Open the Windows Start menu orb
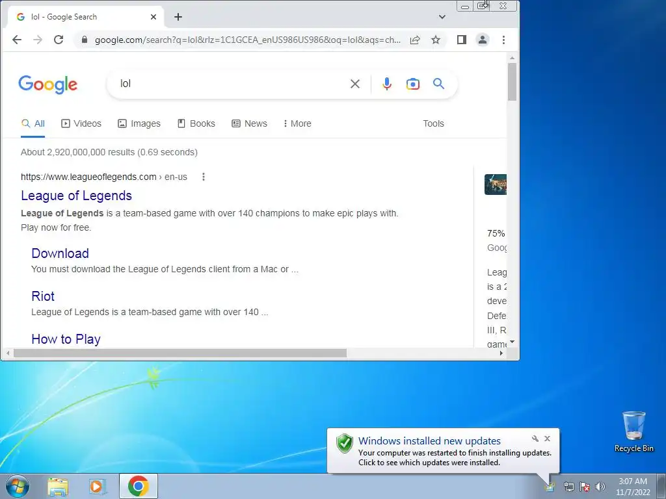The height and width of the screenshot is (499, 666). click(18, 486)
